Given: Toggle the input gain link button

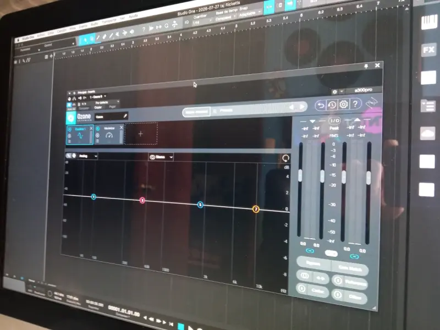Looking at the screenshot, I should pos(310,251).
